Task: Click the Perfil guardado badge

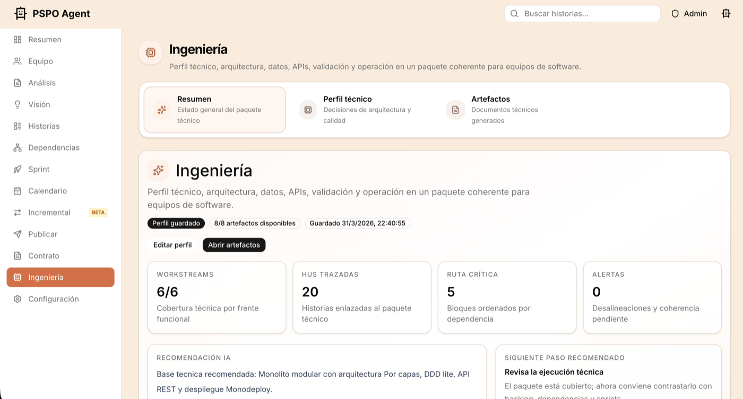Action: [176, 223]
